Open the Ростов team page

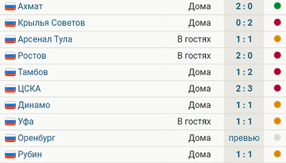click(32, 56)
